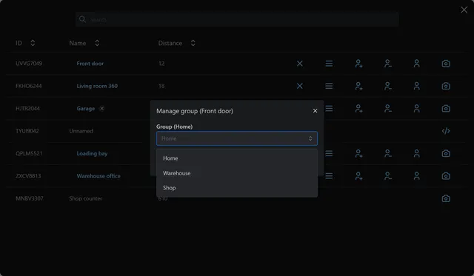Close the Manage group dialog
Image resolution: width=474 pixels, height=276 pixels.
point(315,111)
